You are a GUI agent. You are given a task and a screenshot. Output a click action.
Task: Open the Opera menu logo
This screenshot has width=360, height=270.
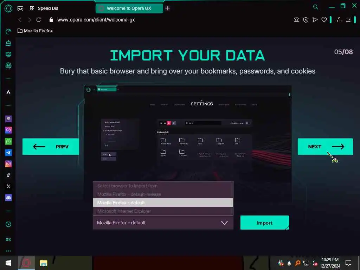[x=8, y=8]
